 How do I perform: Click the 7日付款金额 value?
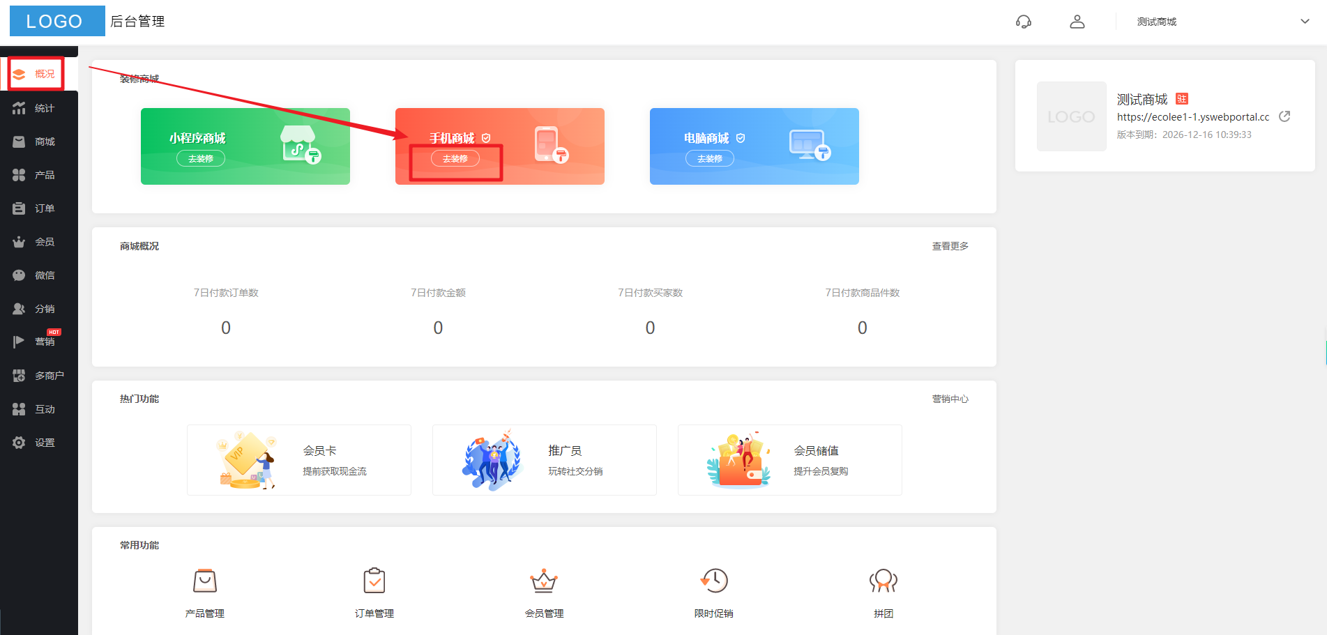tap(438, 328)
